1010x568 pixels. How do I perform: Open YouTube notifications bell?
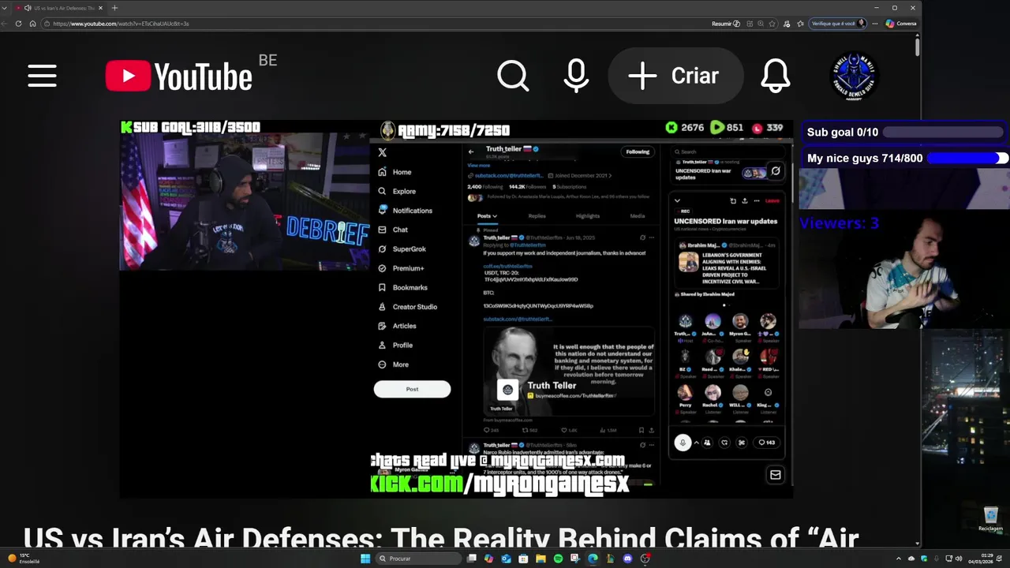(x=776, y=77)
